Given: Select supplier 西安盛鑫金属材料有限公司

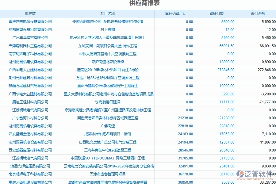Looking at the screenshot, I should (x=31, y=134).
